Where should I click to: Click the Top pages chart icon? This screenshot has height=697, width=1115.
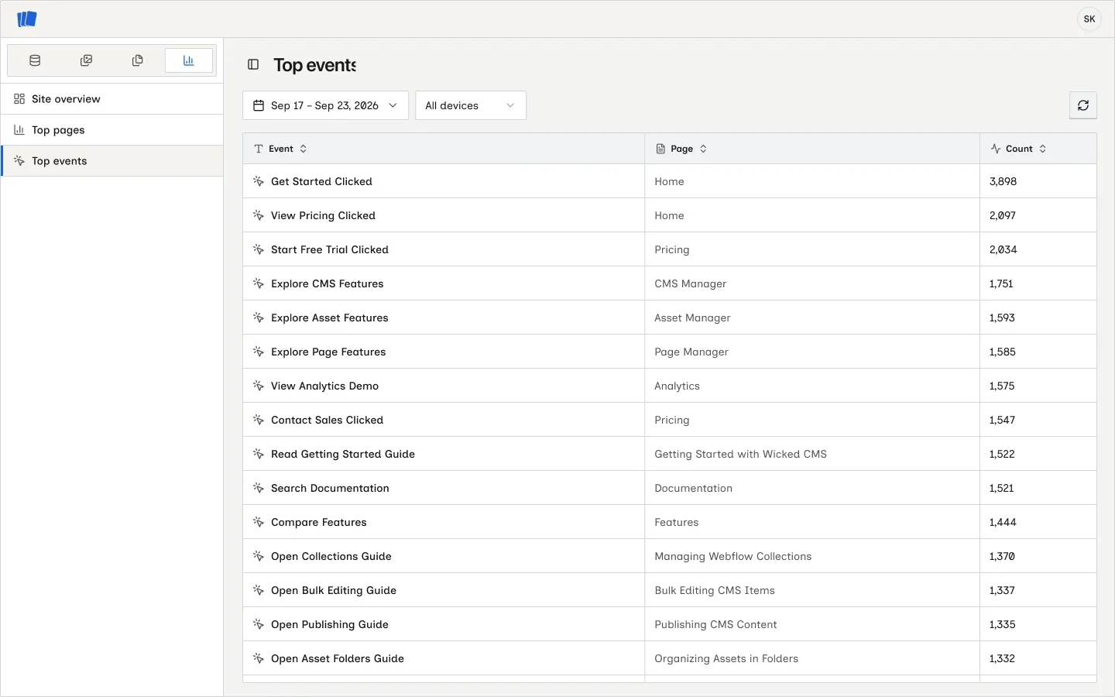click(19, 130)
